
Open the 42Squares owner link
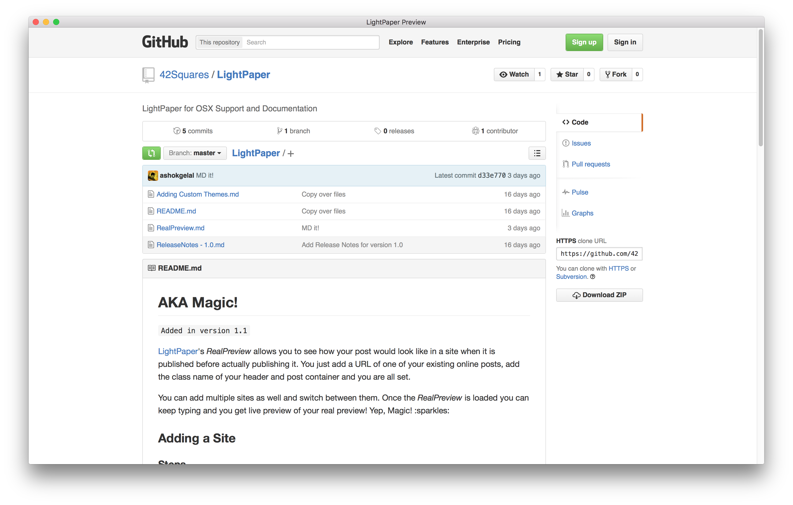click(x=184, y=75)
